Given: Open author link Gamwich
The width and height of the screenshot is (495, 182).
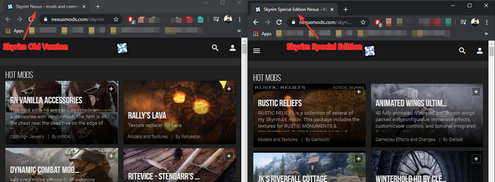Looking at the screenshot, I should [x=321, y=140].
